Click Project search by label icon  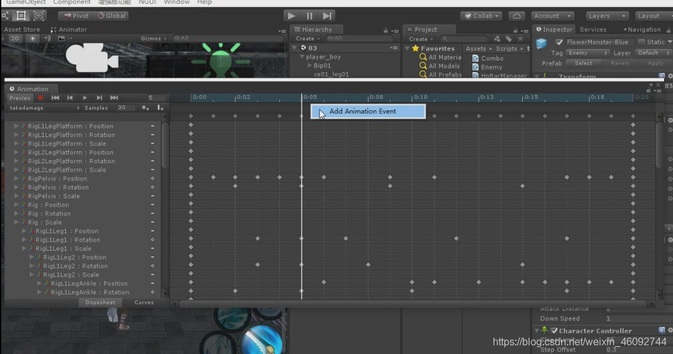click(x=509, y=39)
